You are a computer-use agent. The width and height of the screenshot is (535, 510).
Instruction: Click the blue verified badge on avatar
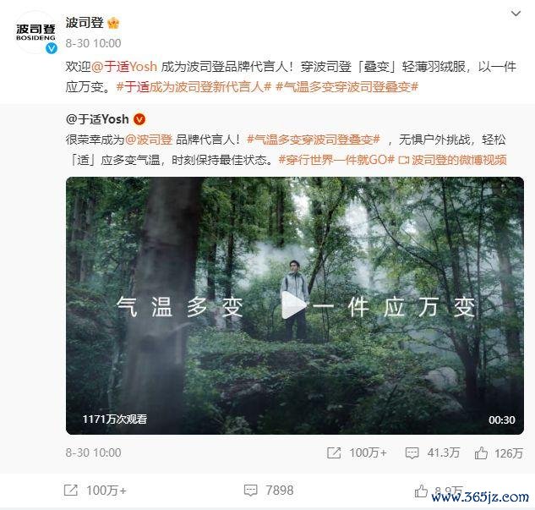click(x=52, y=48)
